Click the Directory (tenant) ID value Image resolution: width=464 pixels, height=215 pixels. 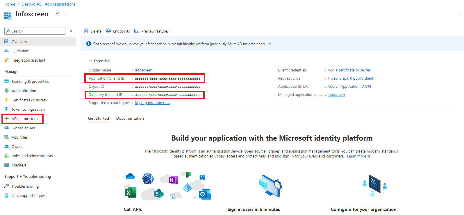(168, 94)
